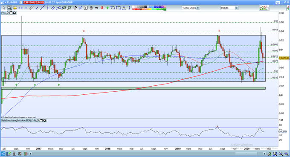The width and height of the screenshot is (290, 157).
Task: Open the 10000 unités quantity dropdown
Action: point(198,8)
